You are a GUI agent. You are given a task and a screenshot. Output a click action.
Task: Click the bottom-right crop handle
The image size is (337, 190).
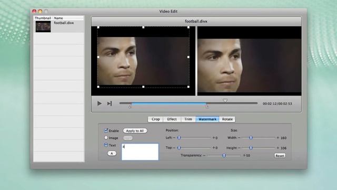tap(189, 87)
